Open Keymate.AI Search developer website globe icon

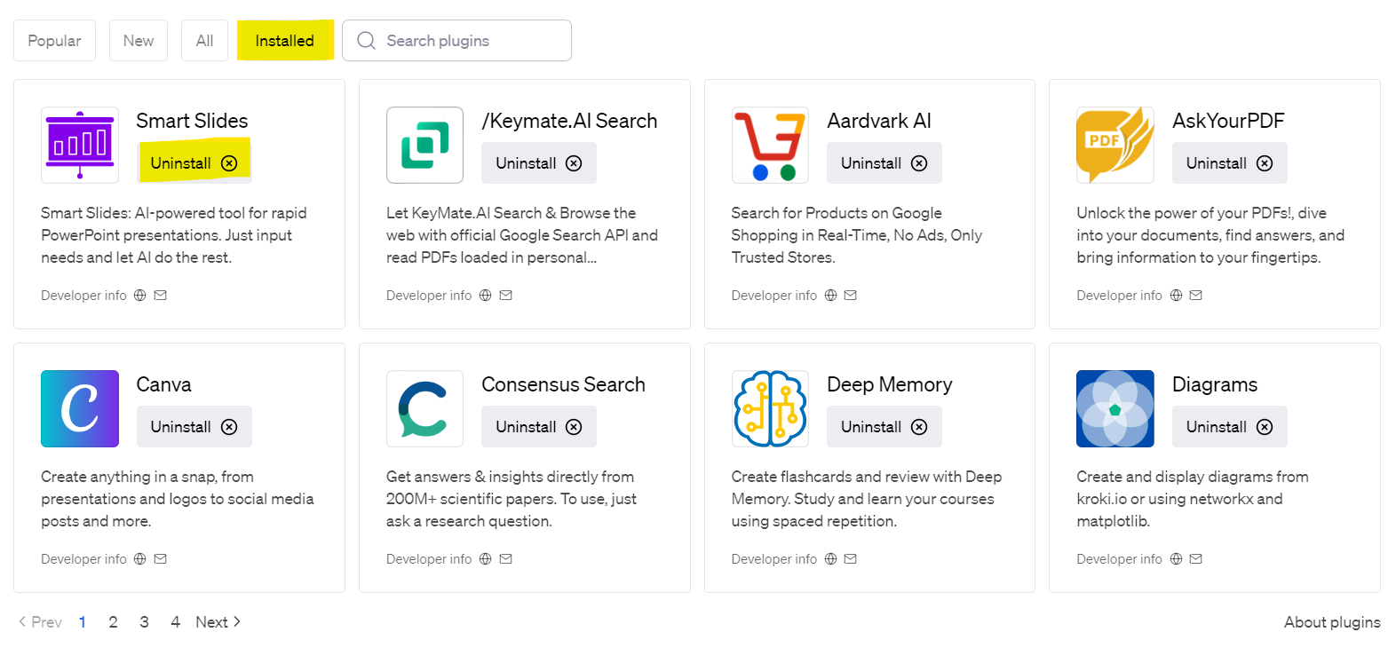[x=486, y=296]
